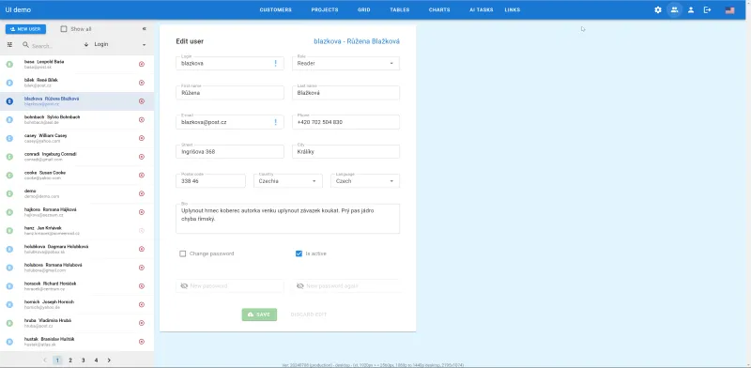This screenshot has width=751, height=368.
Task: Click the avatar badge of hruba Vladimíra Hrubá
Action: coord(9,323)
